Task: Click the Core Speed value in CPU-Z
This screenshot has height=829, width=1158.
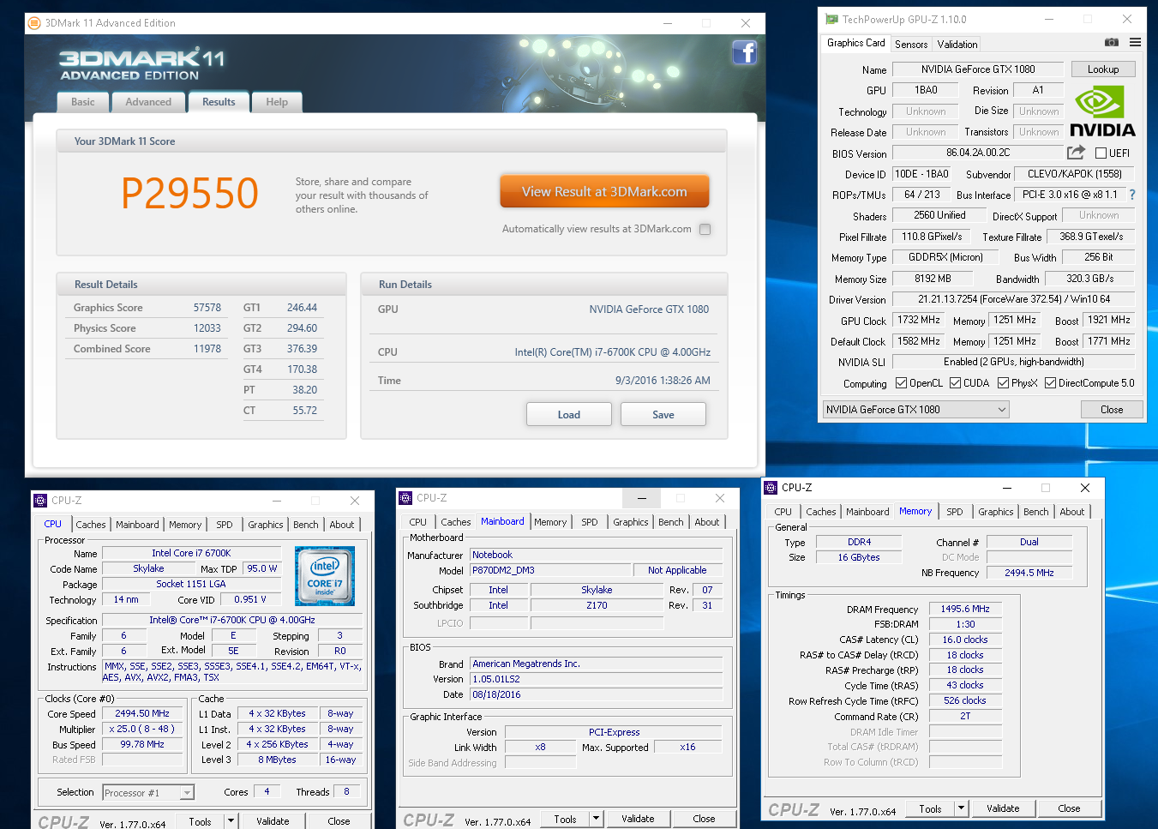Action: pyautogui.click(x=142, y=713)
